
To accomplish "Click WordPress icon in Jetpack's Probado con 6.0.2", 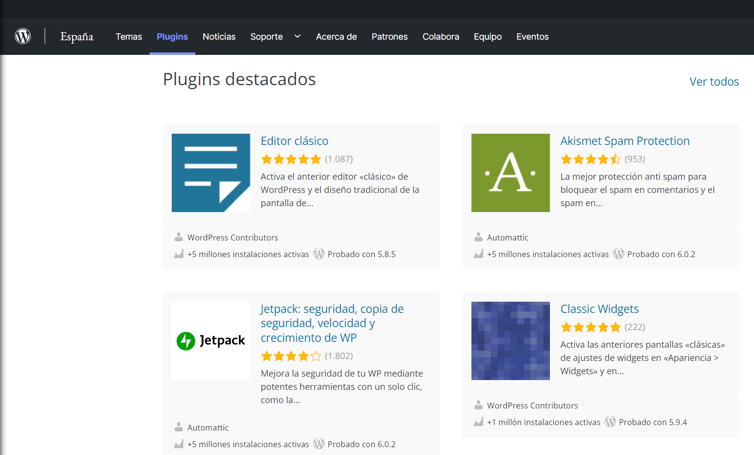I will pos(319,444).
